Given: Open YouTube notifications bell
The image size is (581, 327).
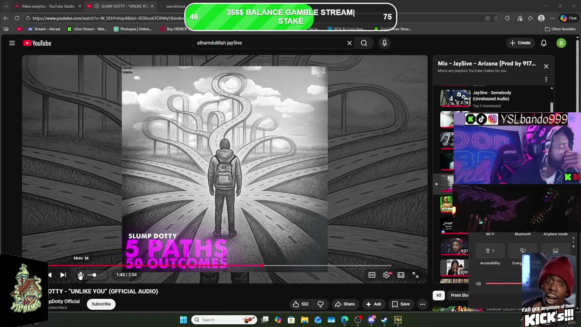Looking at the screenshot, I should point(544,43).
